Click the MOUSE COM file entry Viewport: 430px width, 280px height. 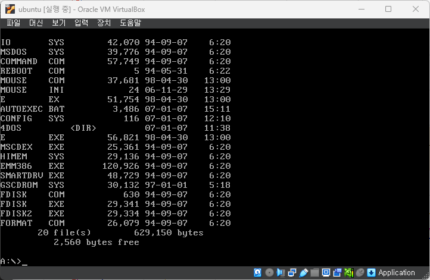point(116,80)
